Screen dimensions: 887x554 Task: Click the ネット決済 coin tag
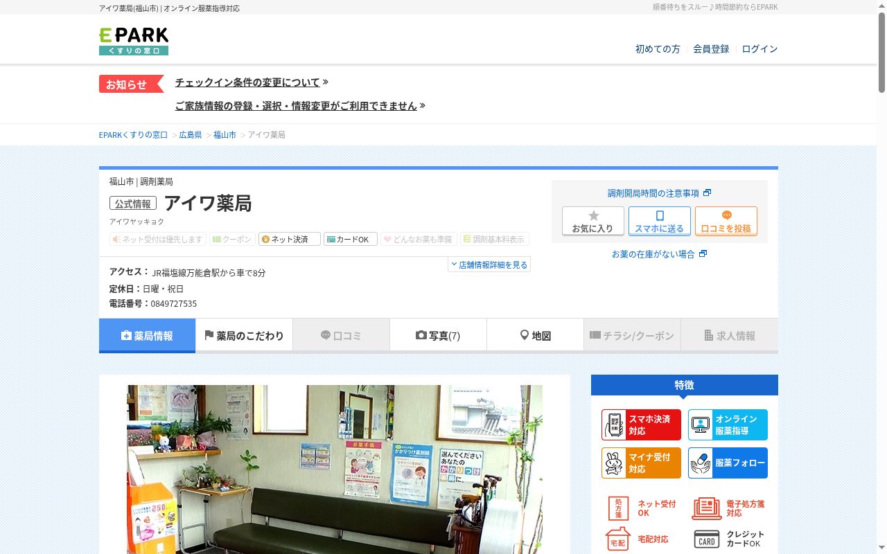(x=290, y=239)
